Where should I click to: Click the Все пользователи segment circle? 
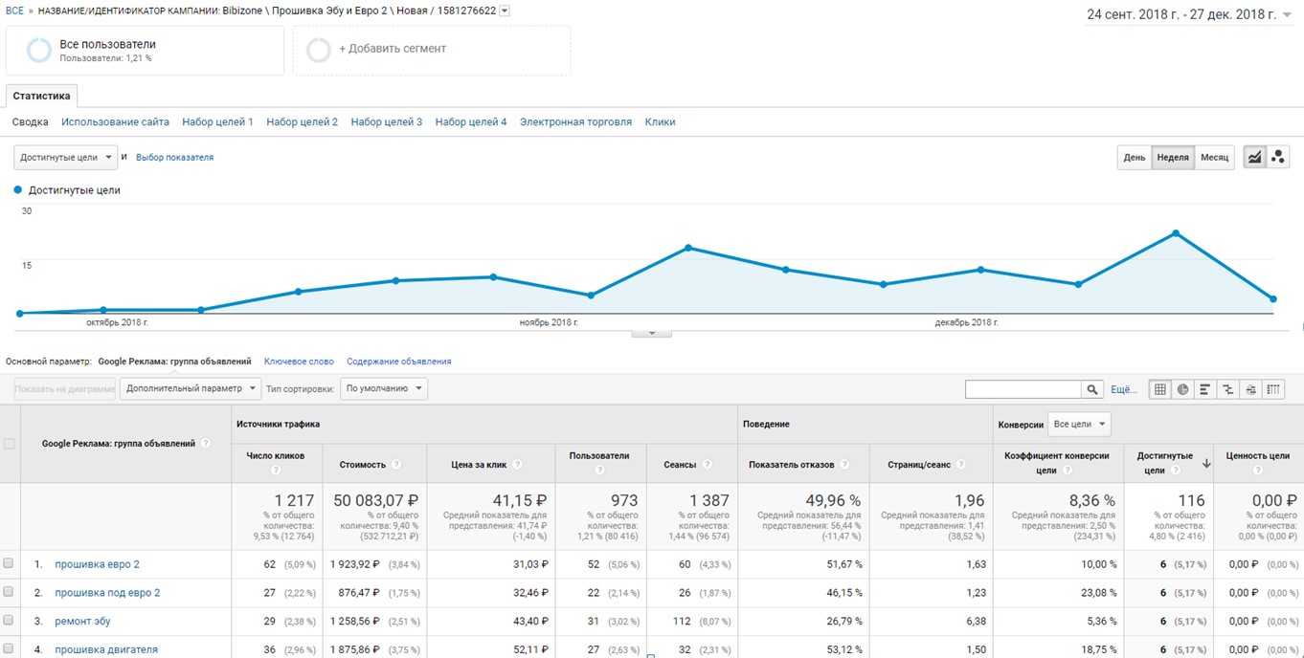pos(39,50)
